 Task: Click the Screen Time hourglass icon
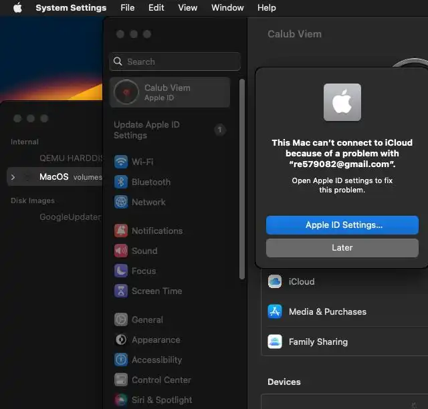[121, 291]
